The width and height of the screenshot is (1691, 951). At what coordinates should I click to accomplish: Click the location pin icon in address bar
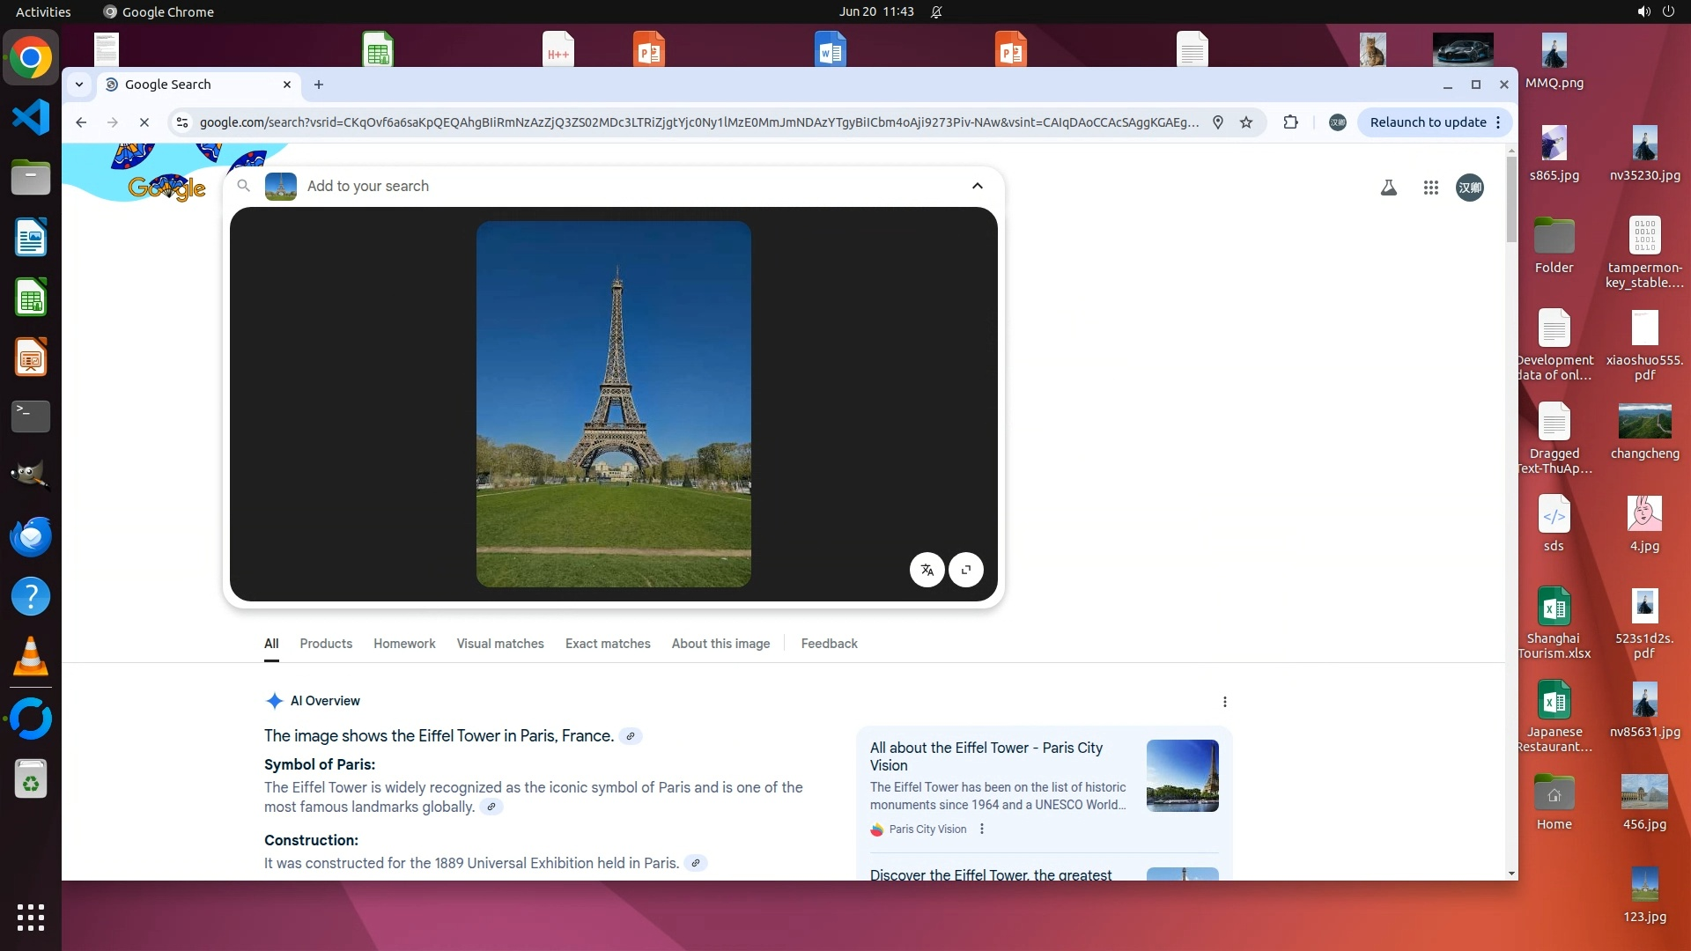pos(1218,122)
